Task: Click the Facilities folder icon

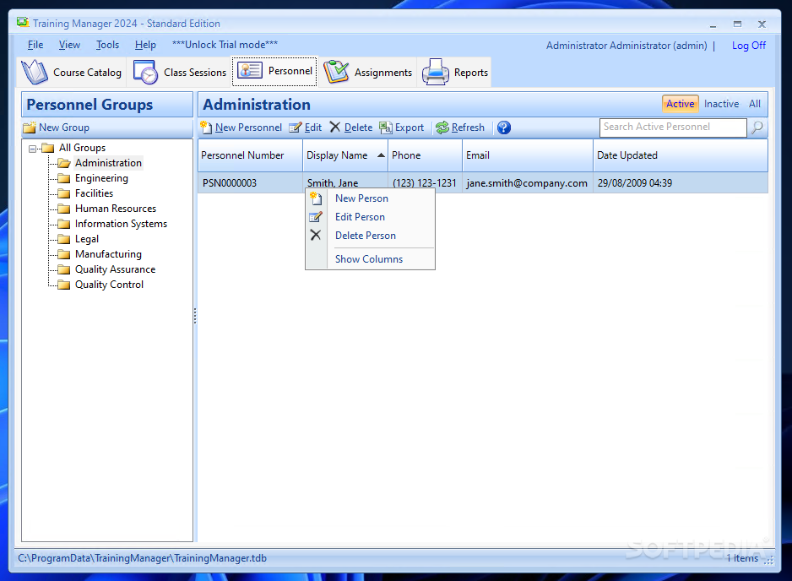Action: [63, 193]
